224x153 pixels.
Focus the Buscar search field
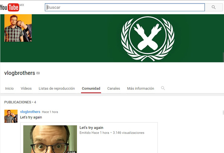click(x=125, y=7)
